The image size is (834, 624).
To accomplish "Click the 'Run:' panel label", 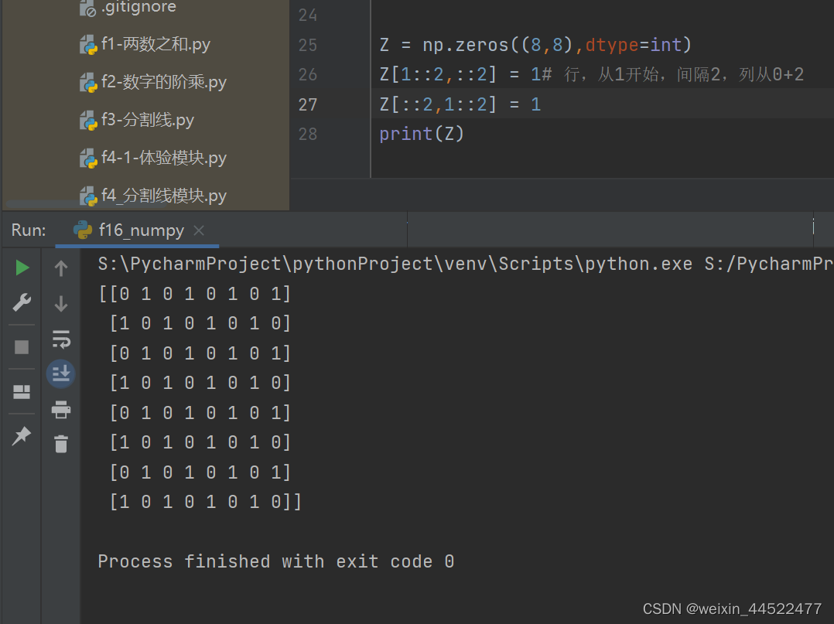I will coord(28,230).
